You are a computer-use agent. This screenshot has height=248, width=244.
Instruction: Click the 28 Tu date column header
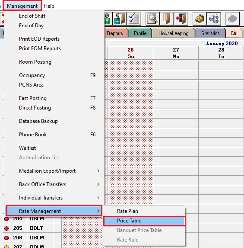(221, 53)
